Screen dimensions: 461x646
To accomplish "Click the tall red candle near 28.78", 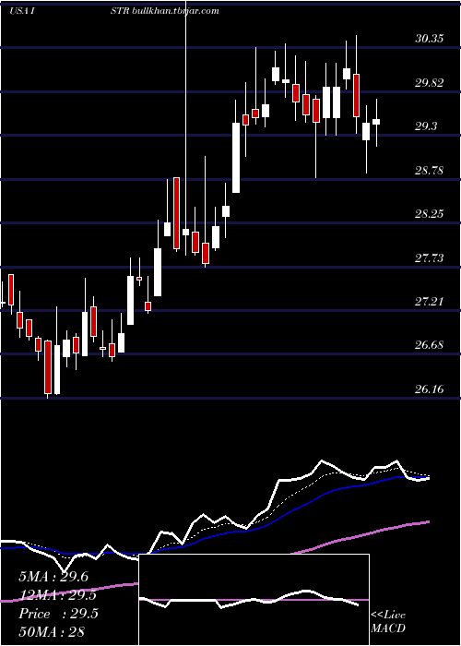I will (x=176, y=213).
